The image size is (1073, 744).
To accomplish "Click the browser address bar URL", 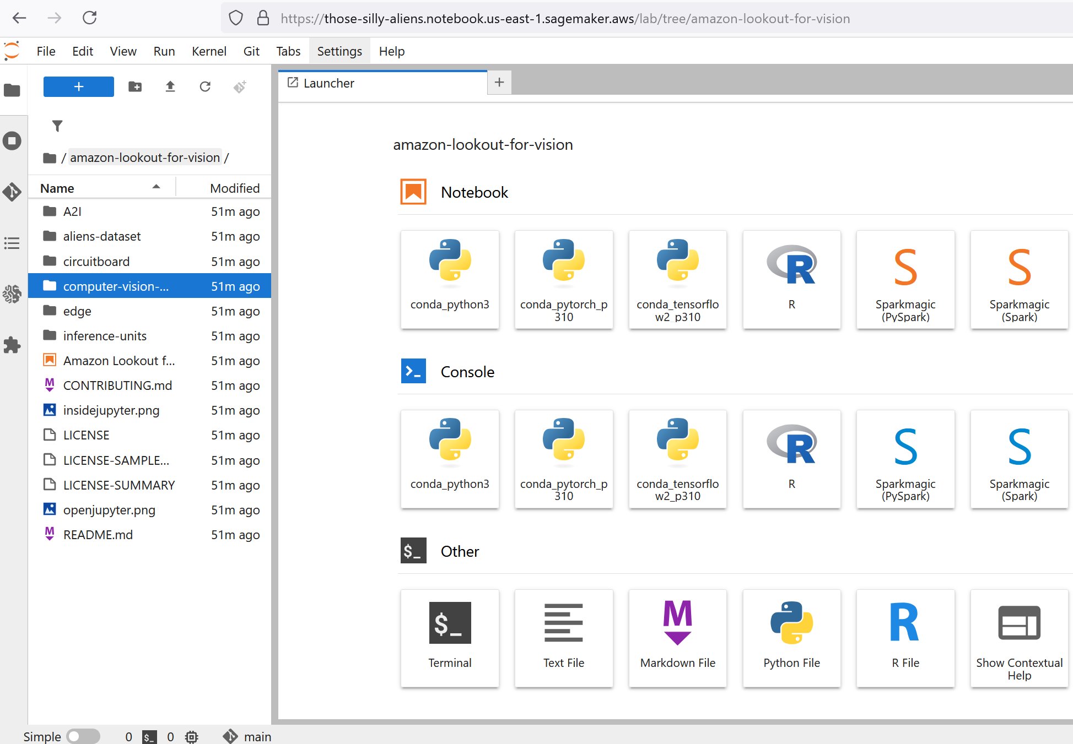I will (565, 19).
